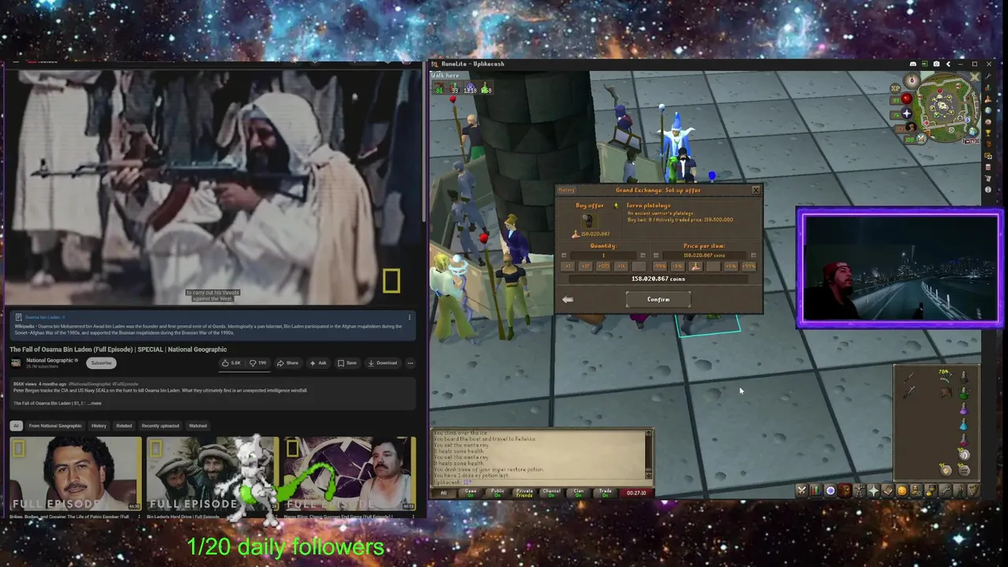1008x567 pixels.
Task: Open Music player tab icon
Action: tap(974, 491)
